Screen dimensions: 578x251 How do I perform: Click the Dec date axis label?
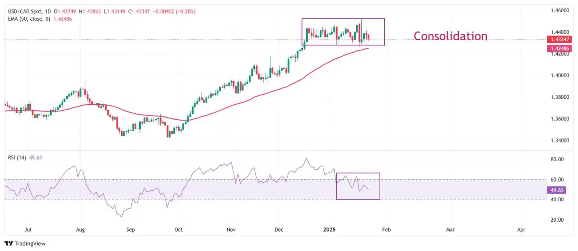coord(279,230)
